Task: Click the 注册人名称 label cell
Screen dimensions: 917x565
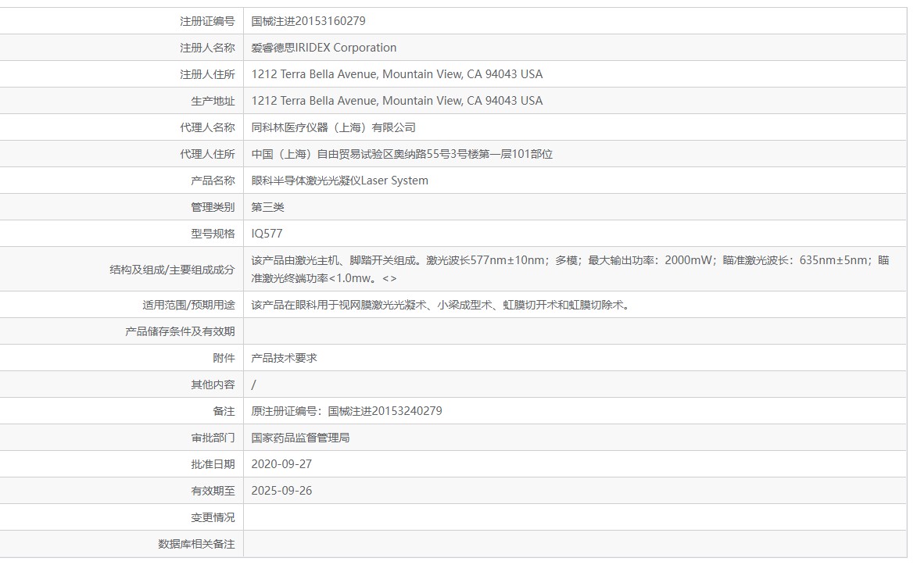Action: [x=207, y=48]
